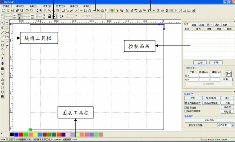
Task: Switch to the 文档 tab
Action: (202, 25)
